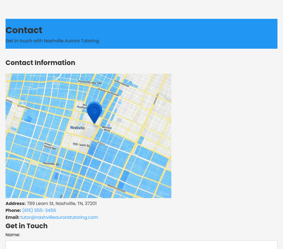Click the watermark logo in map corner
This screenshot has height=249, width=283.
pyautogui.click(x=164, y=194)
